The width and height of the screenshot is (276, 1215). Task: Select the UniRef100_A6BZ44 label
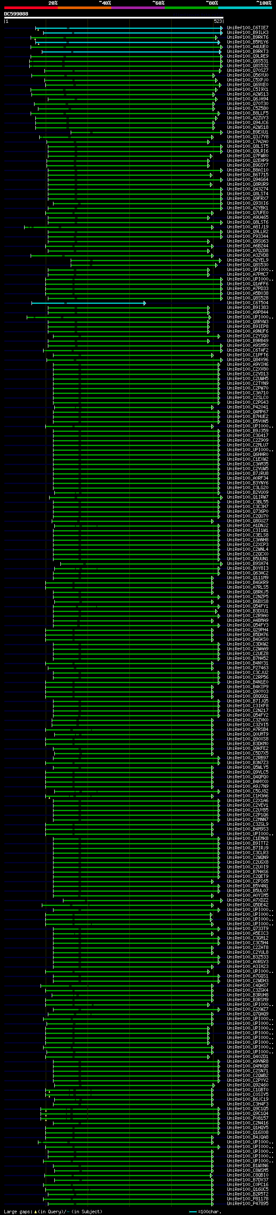(248, 246)
